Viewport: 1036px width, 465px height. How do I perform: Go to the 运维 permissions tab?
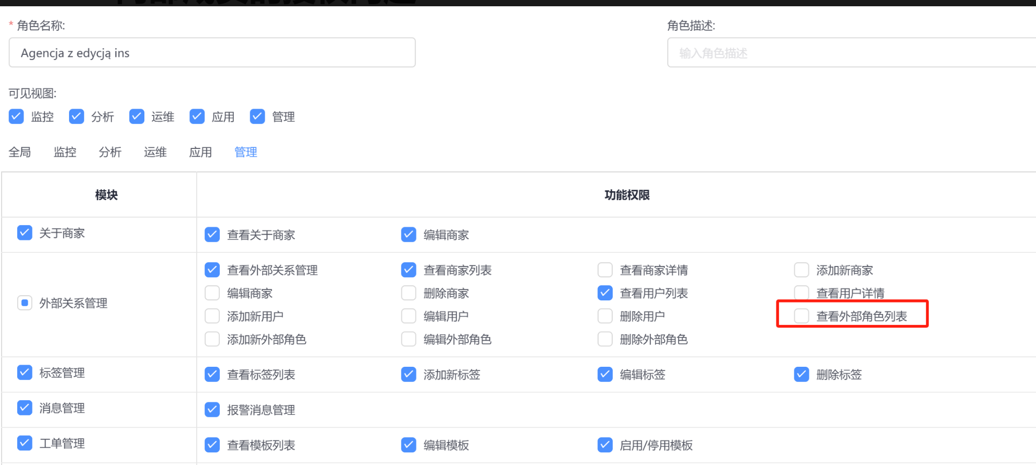(155, 152)
